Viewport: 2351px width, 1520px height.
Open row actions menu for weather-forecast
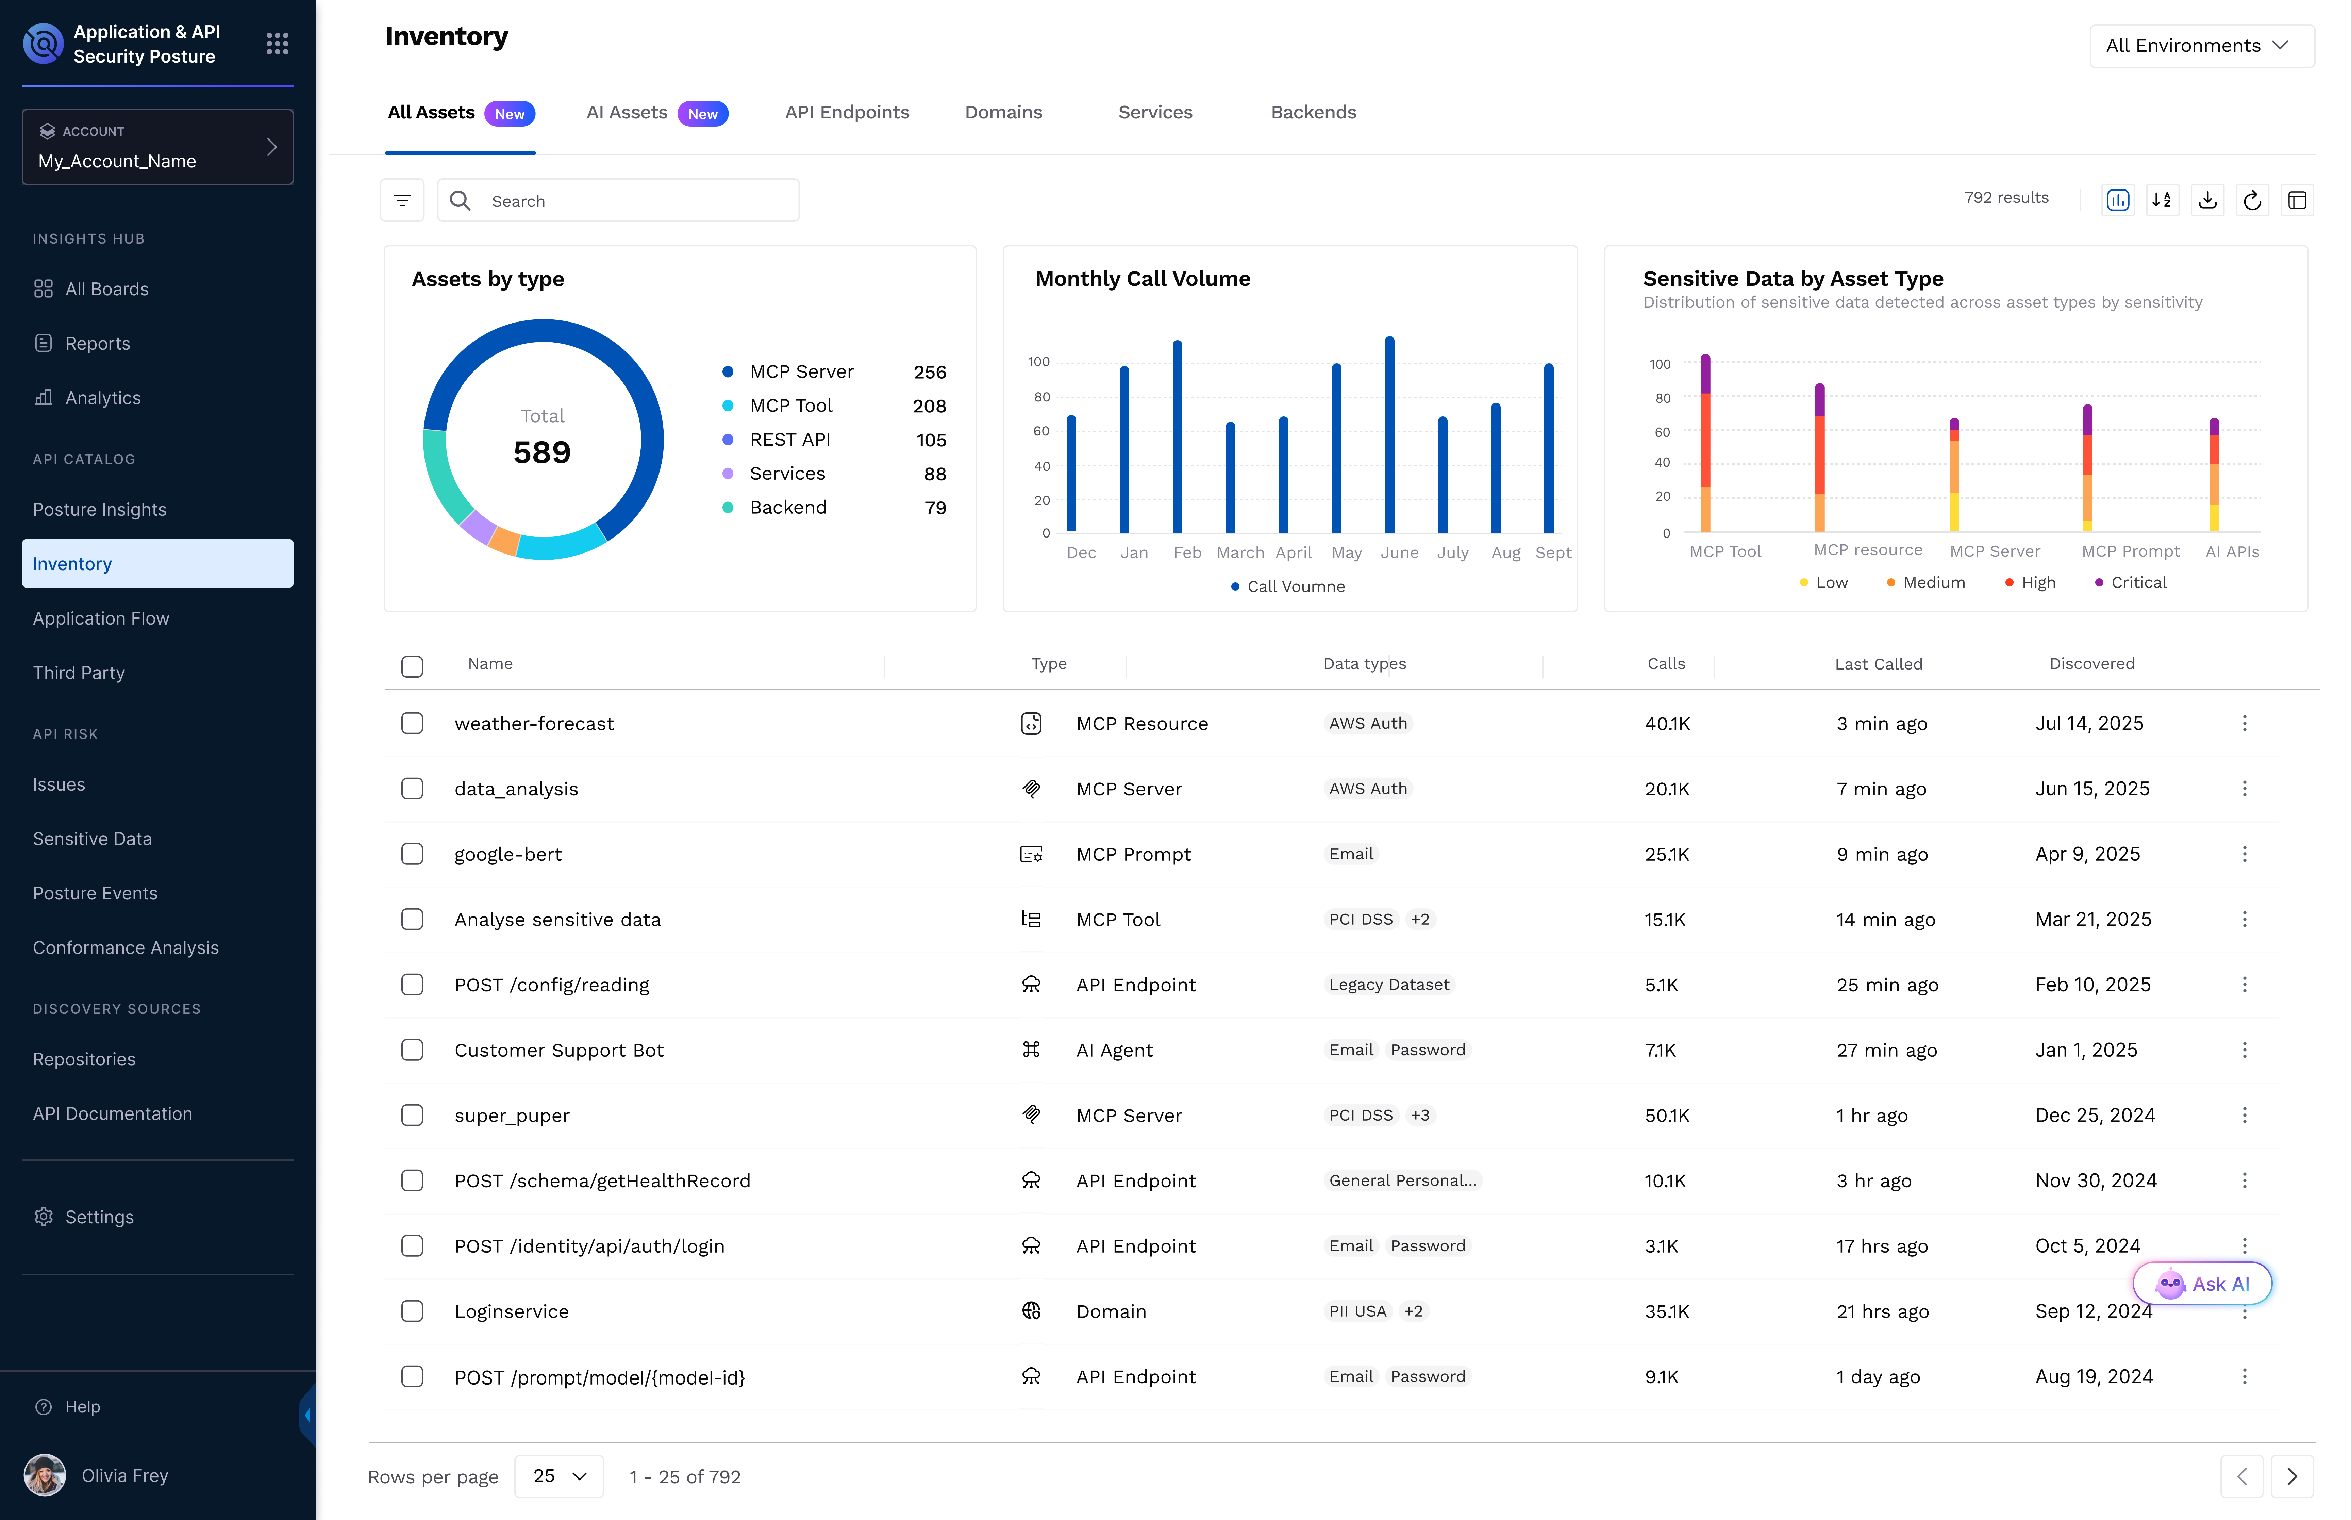tap(2245, 724)
